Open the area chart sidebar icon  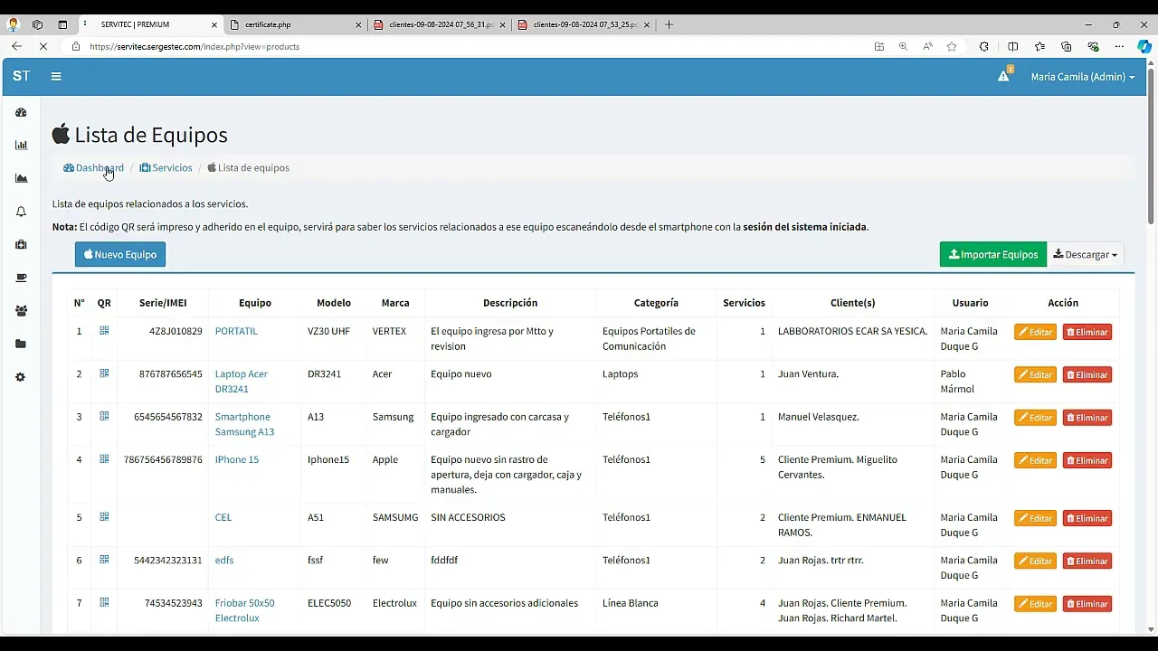[21, 178]
